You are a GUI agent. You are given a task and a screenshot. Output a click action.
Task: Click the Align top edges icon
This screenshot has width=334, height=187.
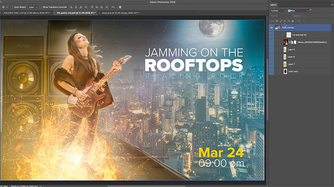click(92, 7)
